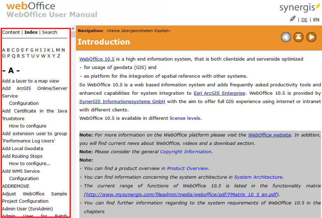Viewport: 322px width, 218px height.
Task: Switch language to DE
Action: 304,20
